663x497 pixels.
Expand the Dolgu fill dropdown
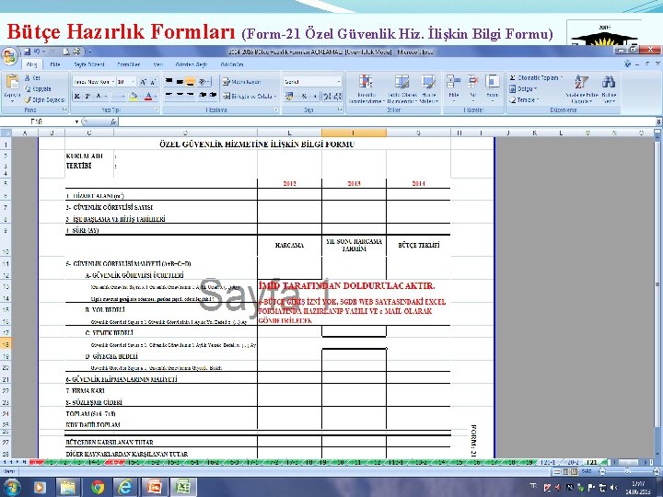(535, 89)
